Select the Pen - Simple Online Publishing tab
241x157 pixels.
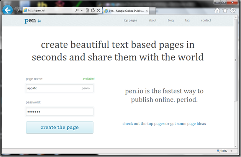pos(126,11)
